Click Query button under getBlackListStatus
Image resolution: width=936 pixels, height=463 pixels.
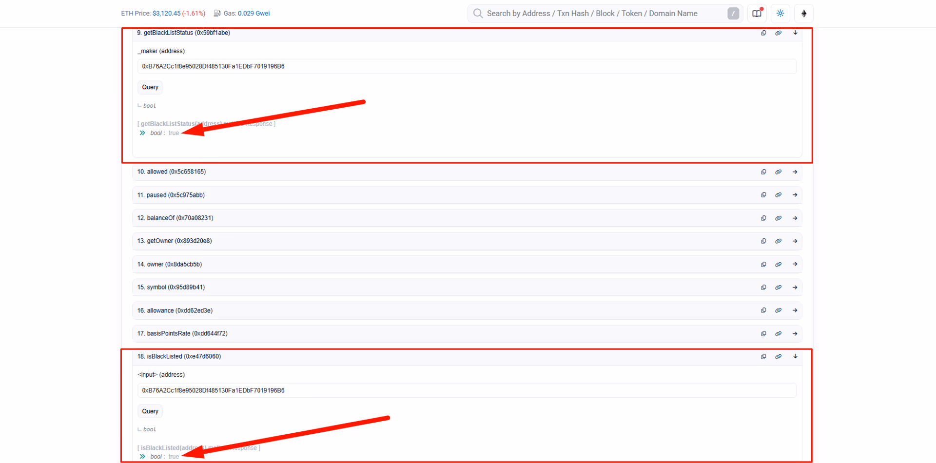pyautogui.click(x=150, y=87)
